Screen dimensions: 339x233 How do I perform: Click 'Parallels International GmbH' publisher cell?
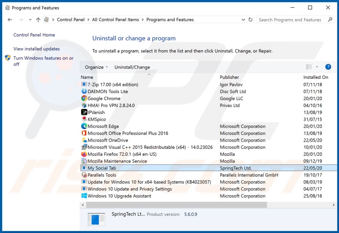[249, 175]
